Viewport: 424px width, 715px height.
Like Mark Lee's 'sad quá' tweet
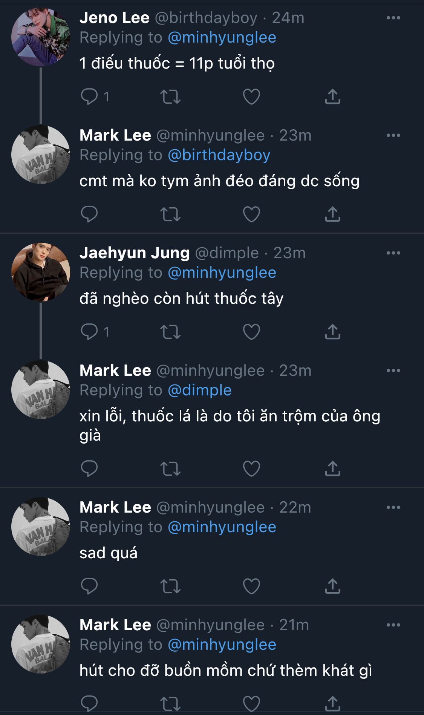pos(251,586)
